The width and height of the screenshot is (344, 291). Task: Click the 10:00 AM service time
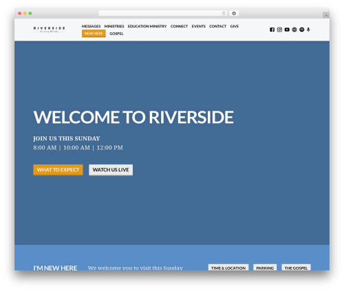click(76, 148)
